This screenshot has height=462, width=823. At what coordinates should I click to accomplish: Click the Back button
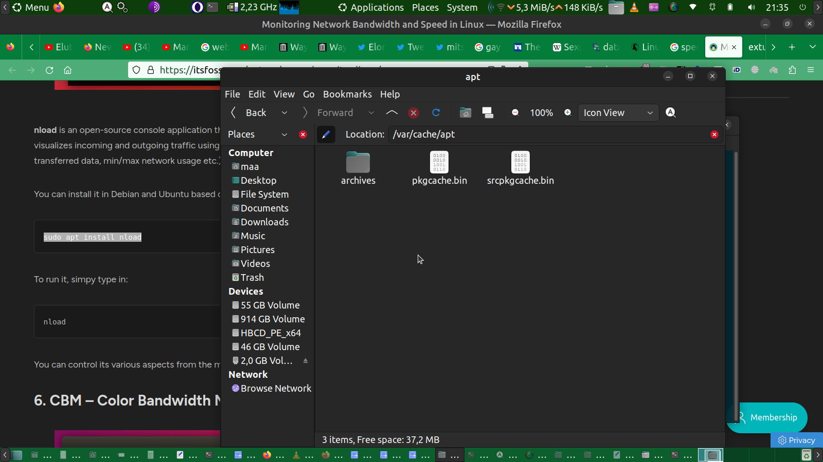coord(250,112)
